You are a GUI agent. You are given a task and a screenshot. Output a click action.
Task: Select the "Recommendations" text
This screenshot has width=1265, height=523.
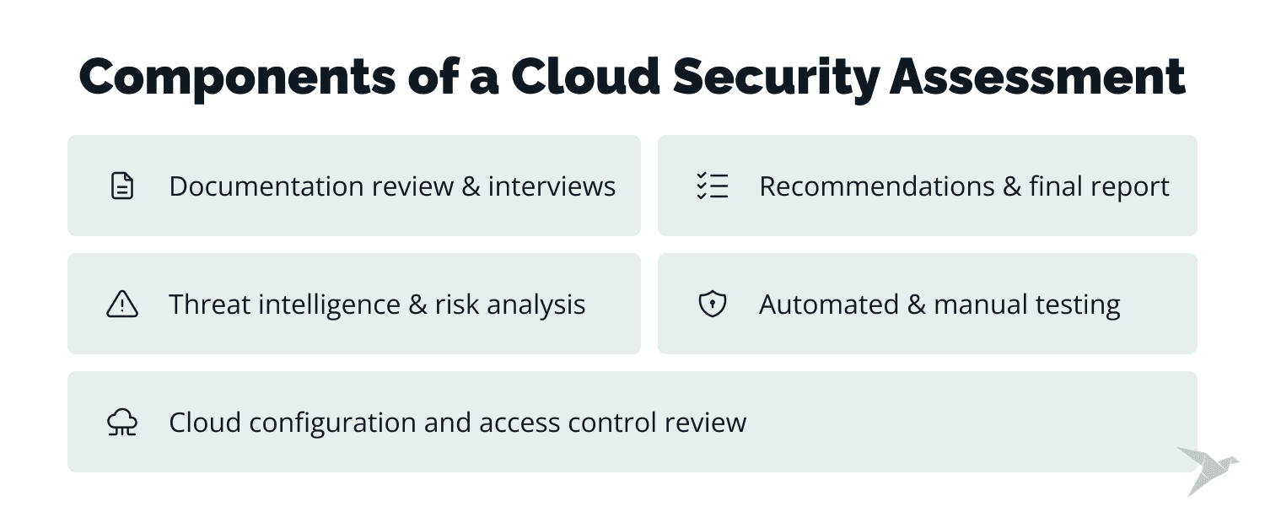coord(876,186)
